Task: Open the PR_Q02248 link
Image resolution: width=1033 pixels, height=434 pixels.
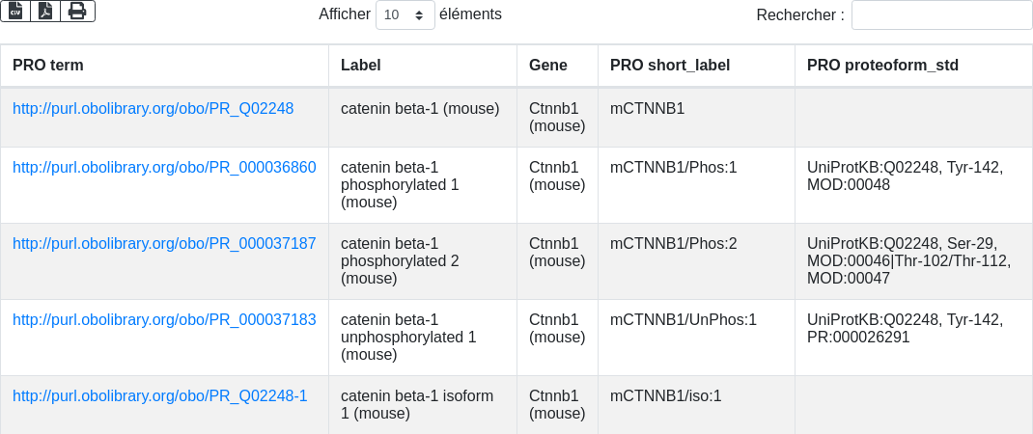Action: tap(153, 109)
